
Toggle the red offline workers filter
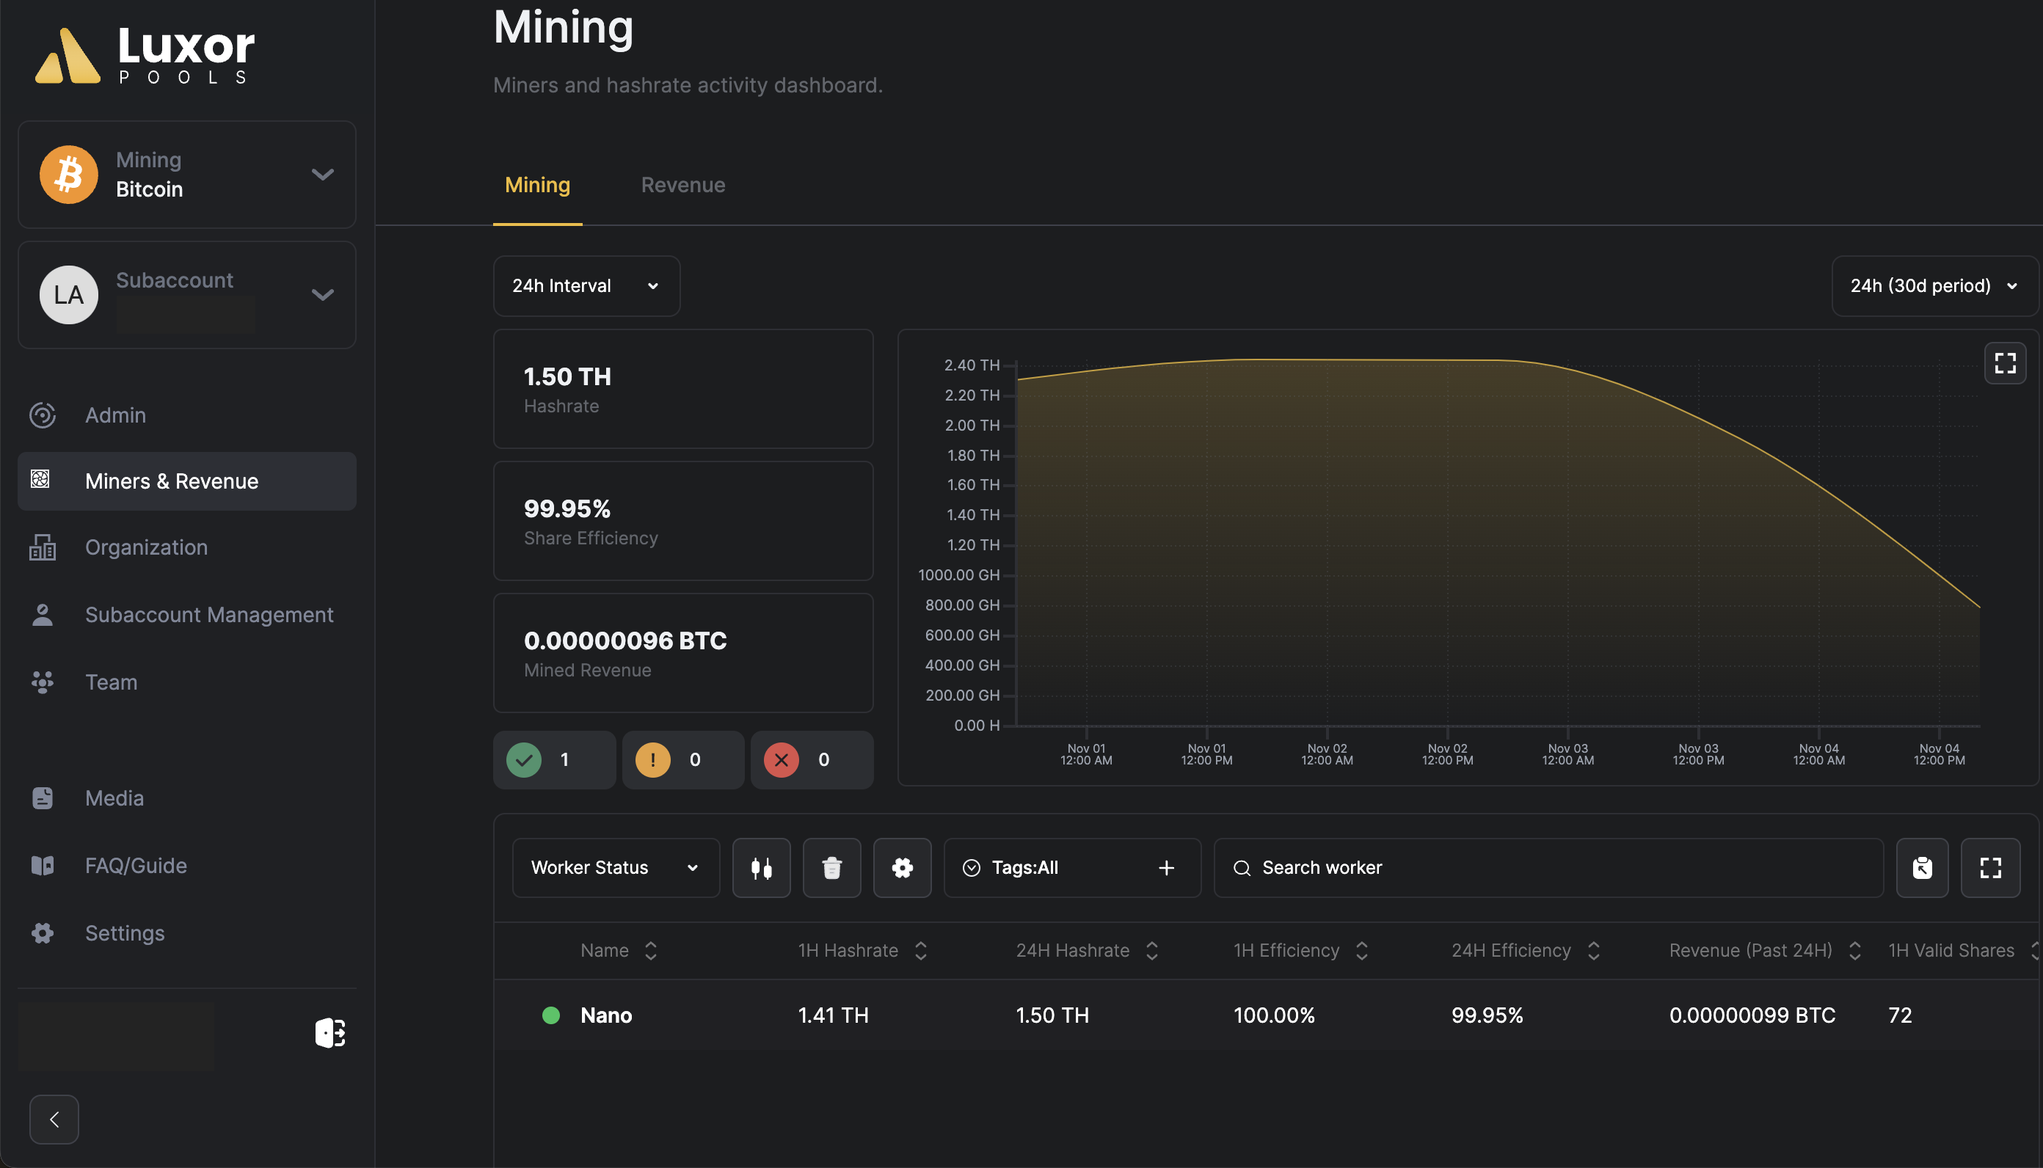[812, 759]
